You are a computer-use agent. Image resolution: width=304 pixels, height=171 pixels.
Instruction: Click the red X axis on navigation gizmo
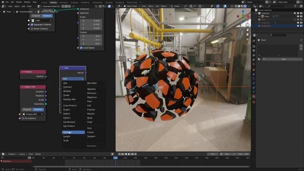[x=248, y=16]
